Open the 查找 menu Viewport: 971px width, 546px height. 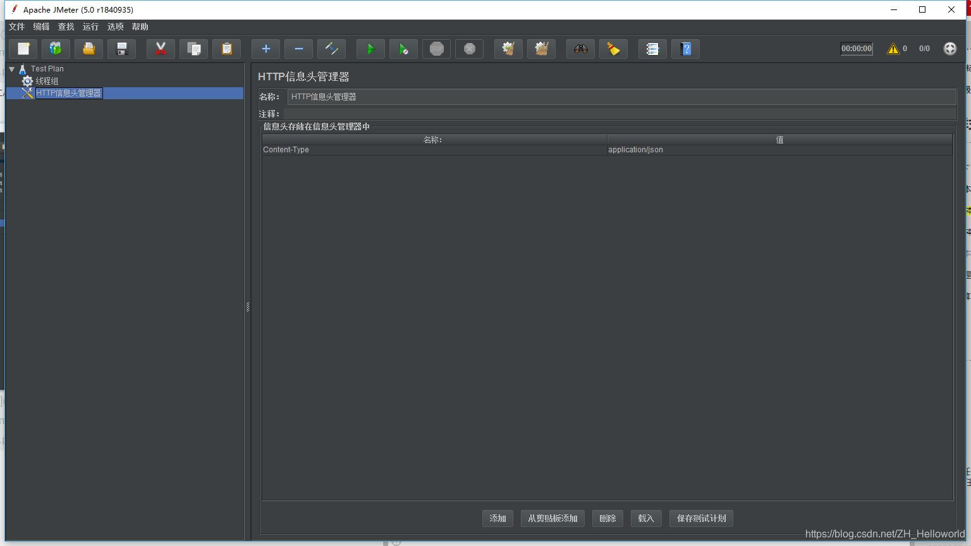[x=66, y=27]
